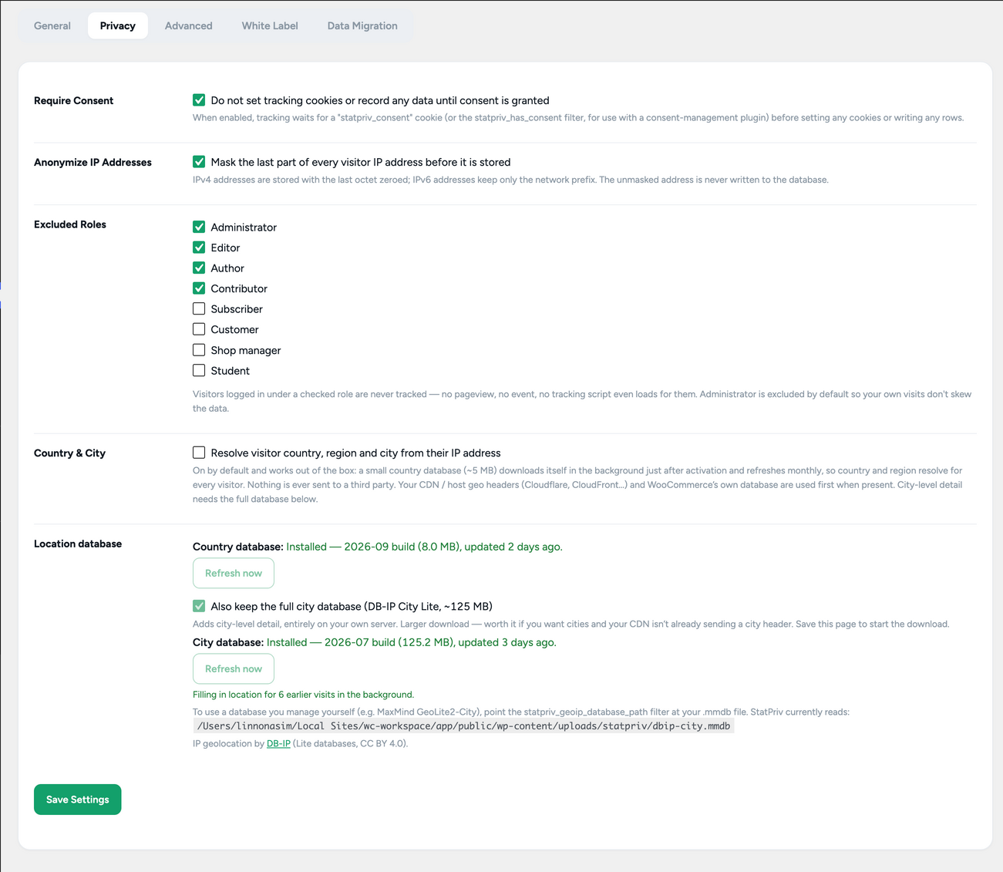Uncheck the Contributor role checkbox
The height and width of the screenshot is (872, 1003).
click(199, 288)
